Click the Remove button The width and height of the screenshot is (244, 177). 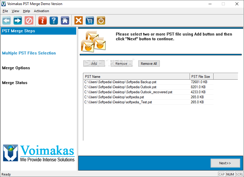tap(121, 63)
